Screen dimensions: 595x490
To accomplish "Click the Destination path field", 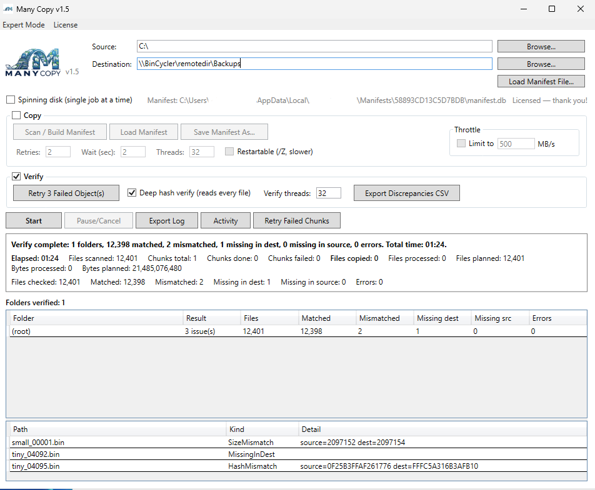I will [314, 64].
